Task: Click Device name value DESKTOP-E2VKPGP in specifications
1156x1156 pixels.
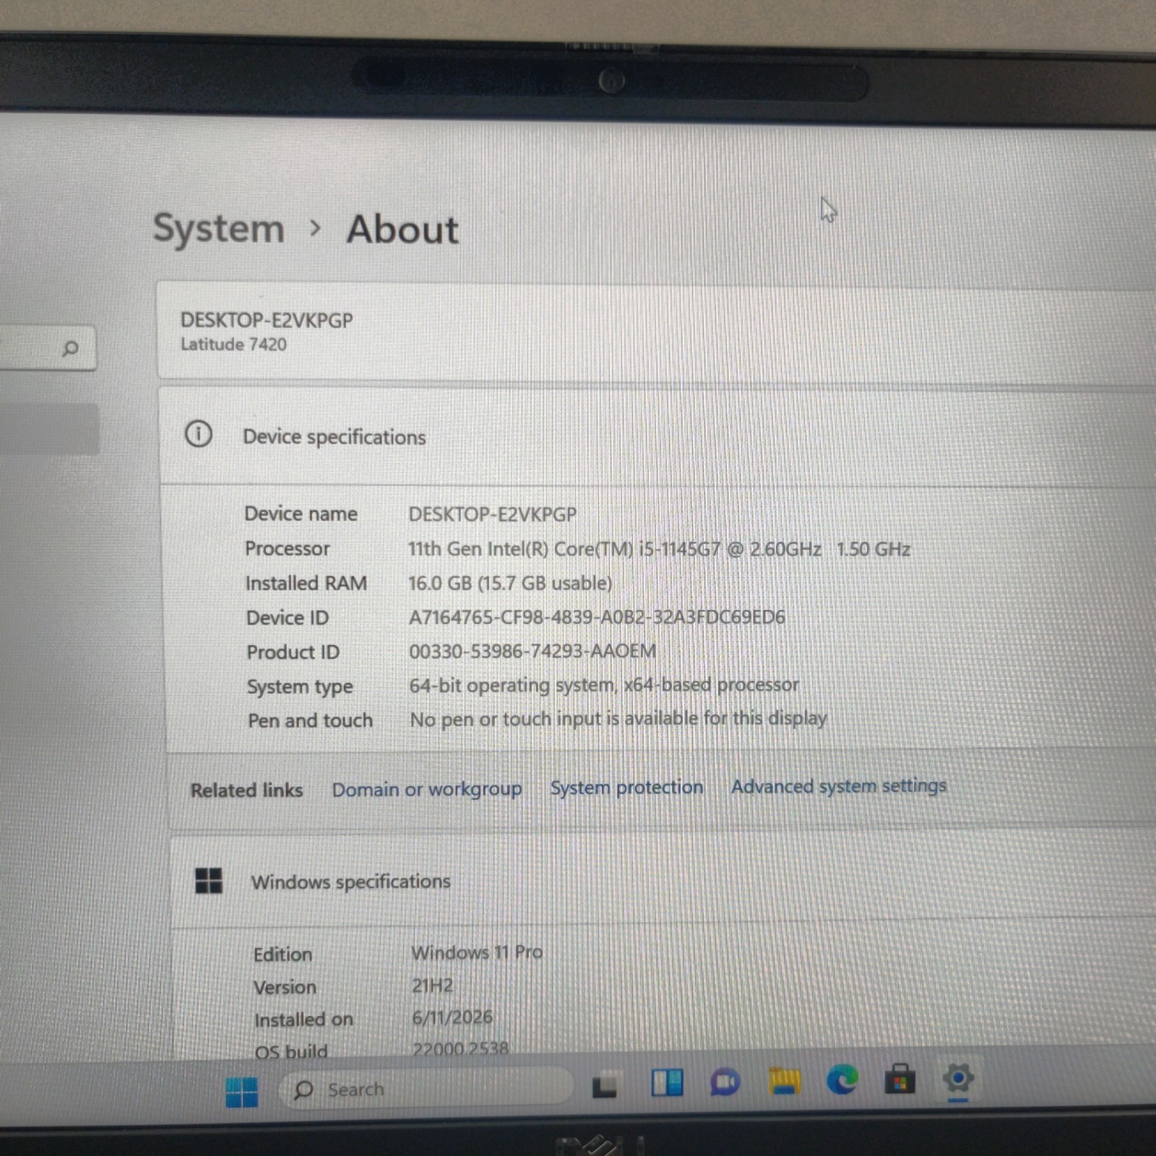Action: tap(492, 514)
